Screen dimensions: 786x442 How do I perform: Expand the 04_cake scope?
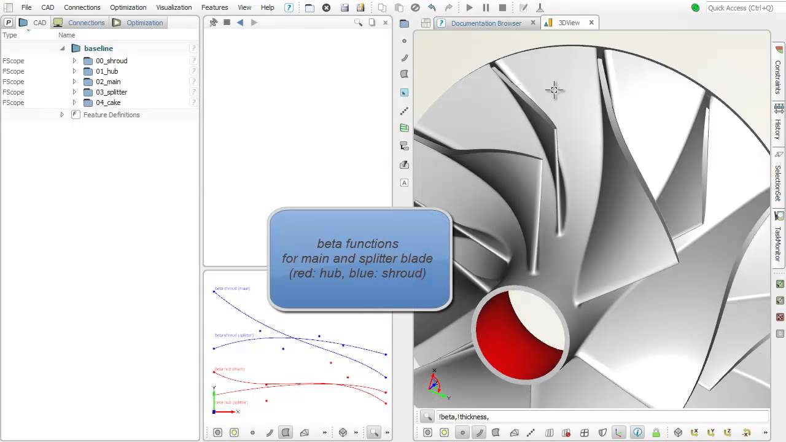click(x=74, y=103)
